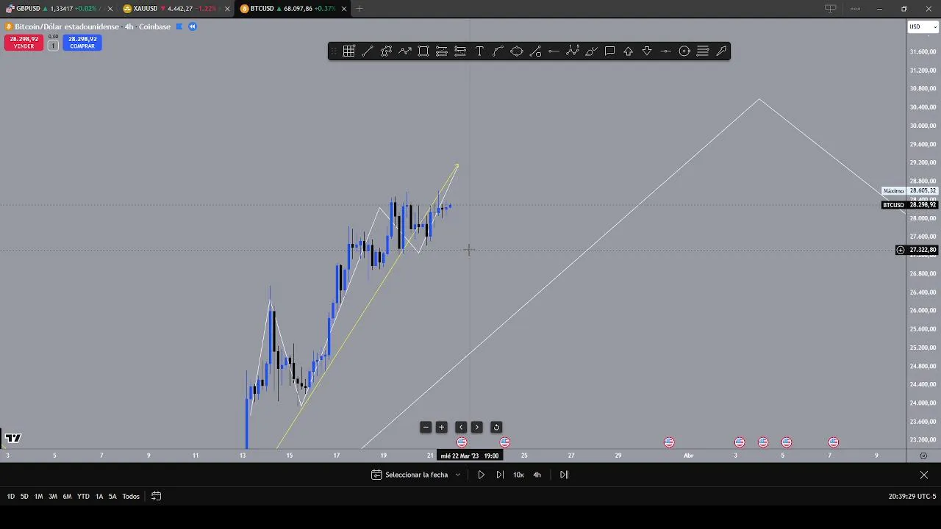941x529 pixels.
Task: Click the blue rewind replay icon
Action: [193, 26]
